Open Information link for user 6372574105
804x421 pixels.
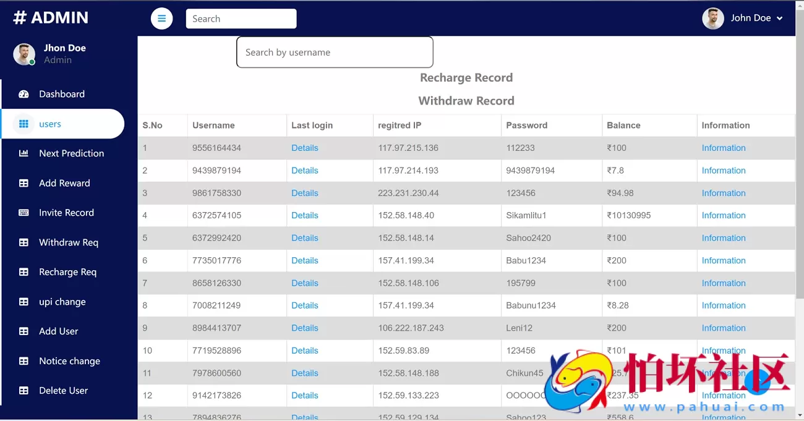point(723,215)
